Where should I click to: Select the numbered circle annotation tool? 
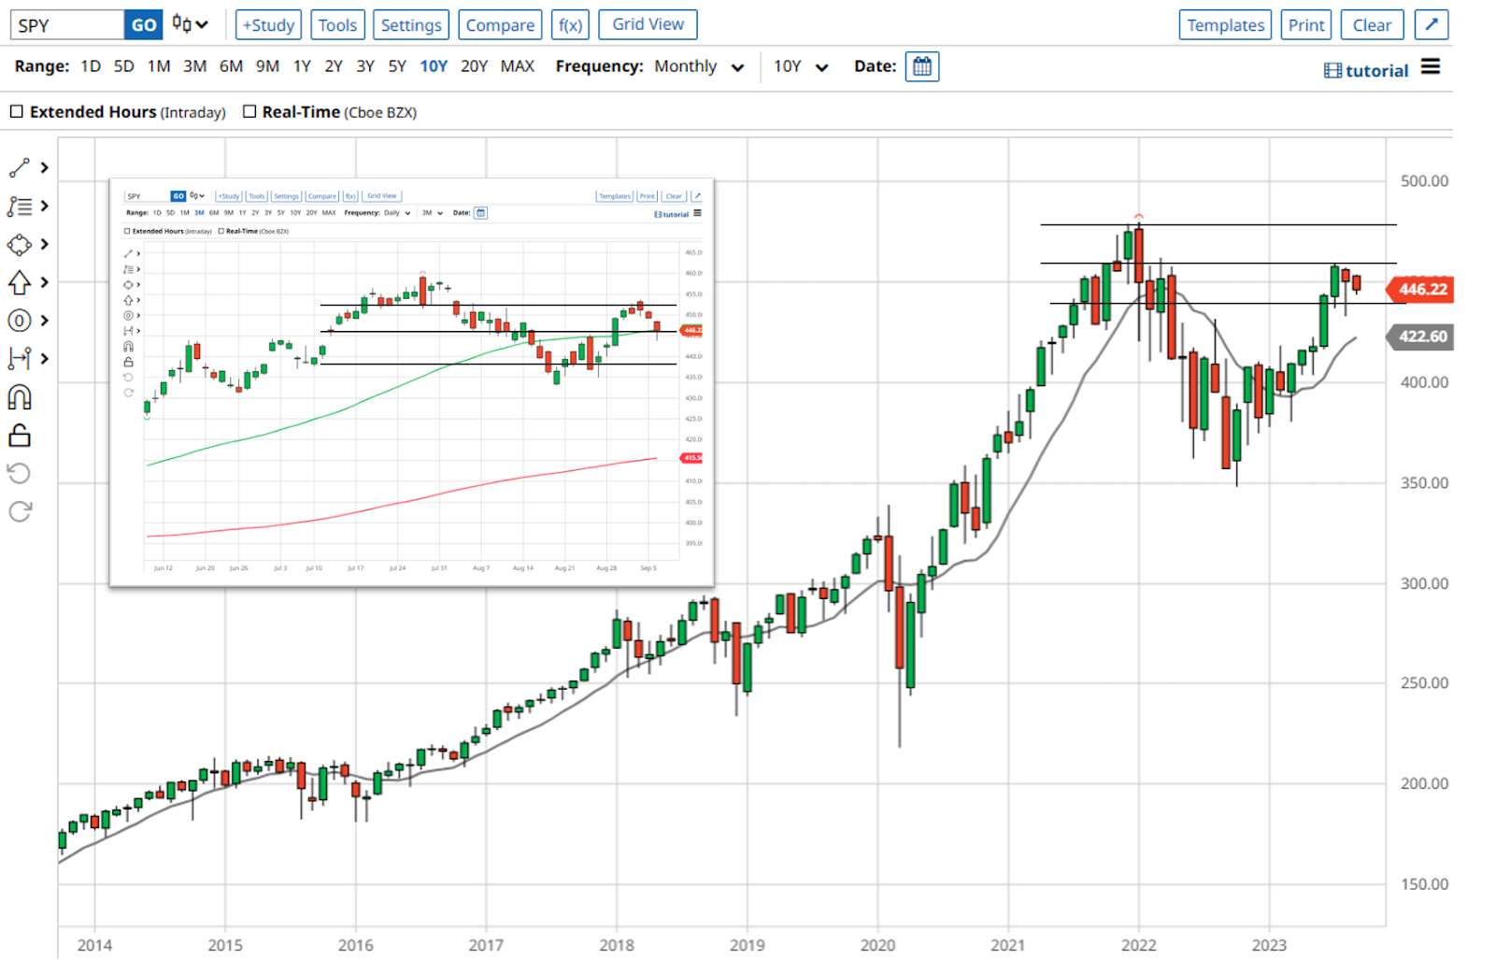[19, 321]
